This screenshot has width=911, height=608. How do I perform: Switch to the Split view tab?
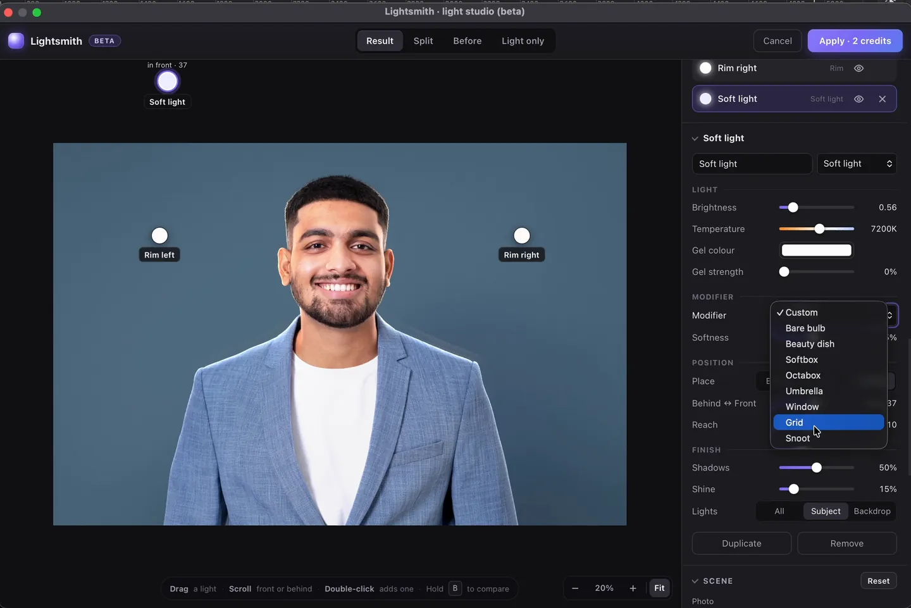423,40
